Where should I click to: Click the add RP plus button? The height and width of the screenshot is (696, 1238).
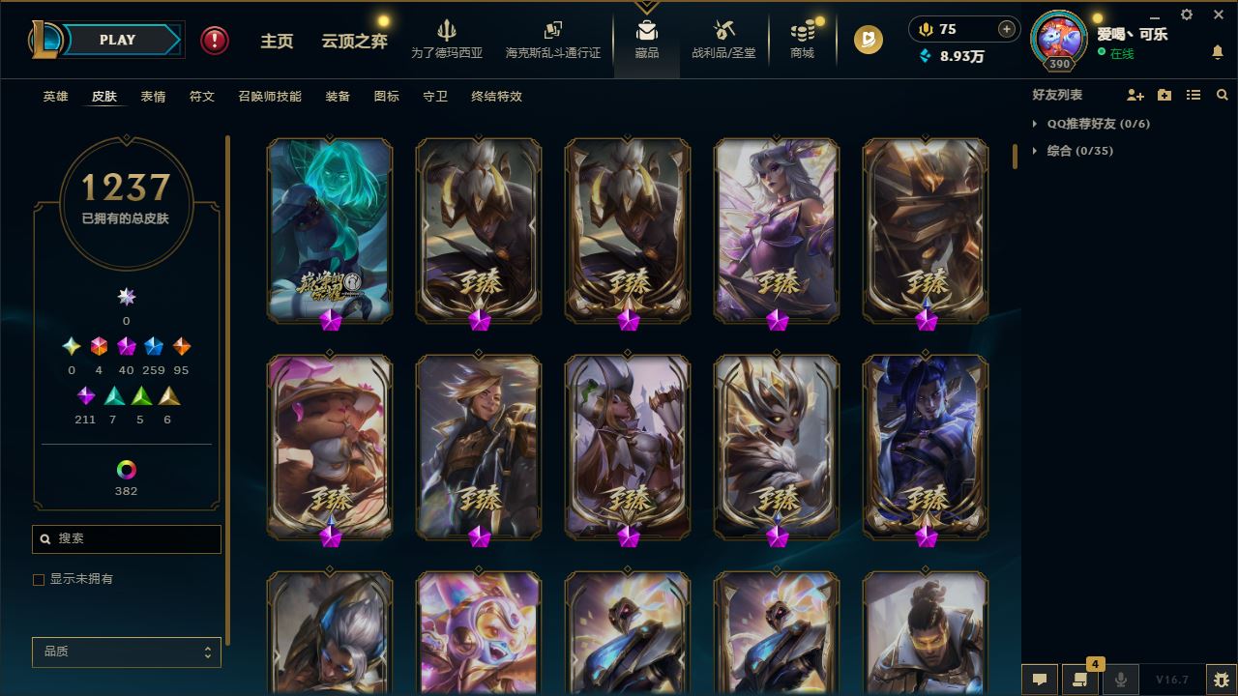[x=1007, y=29]
